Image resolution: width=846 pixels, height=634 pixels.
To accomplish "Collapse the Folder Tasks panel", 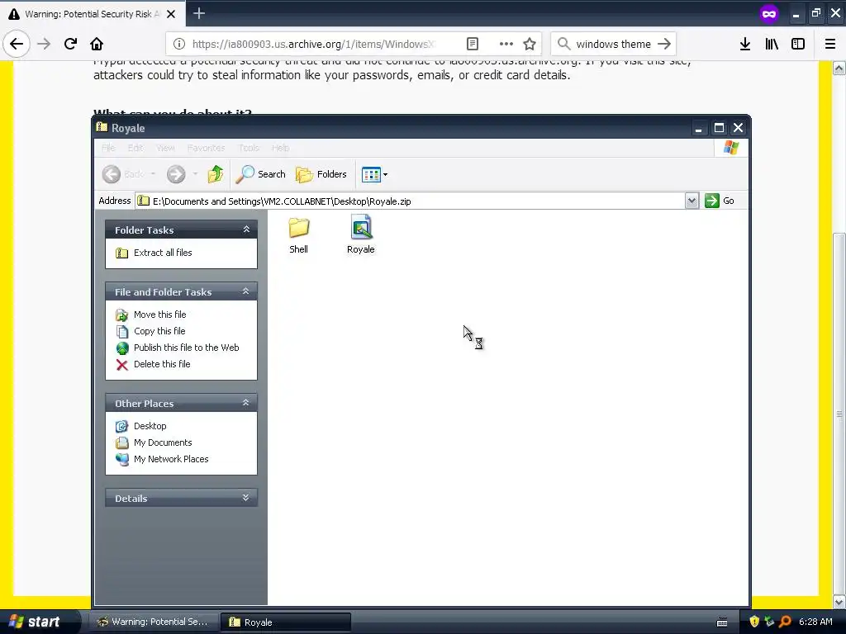I will coord(246,229).
